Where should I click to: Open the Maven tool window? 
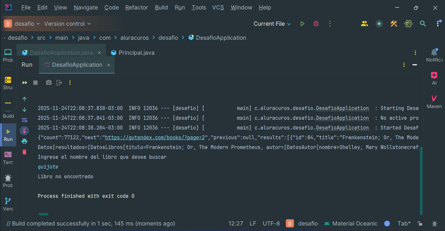coord(434,102)
